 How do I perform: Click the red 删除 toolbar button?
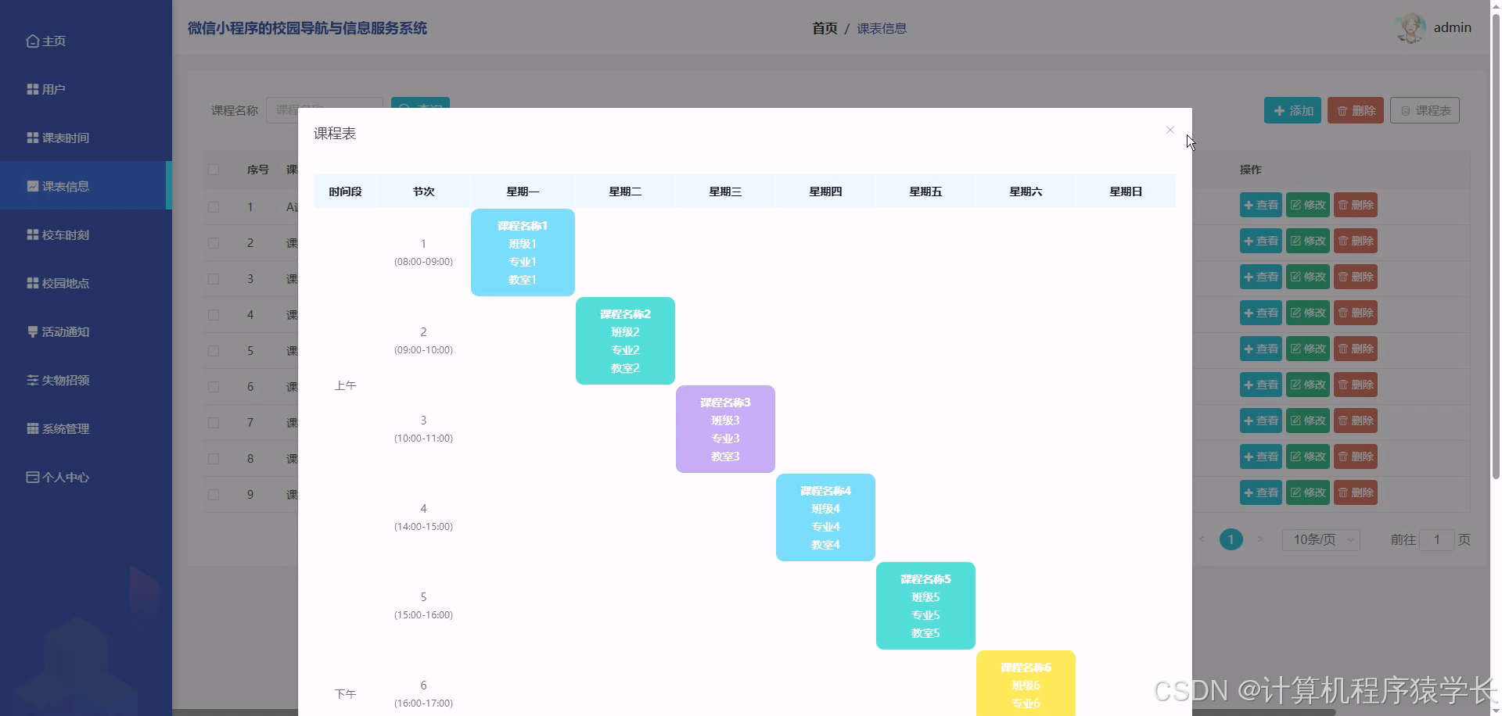(x=1356, y=110)
